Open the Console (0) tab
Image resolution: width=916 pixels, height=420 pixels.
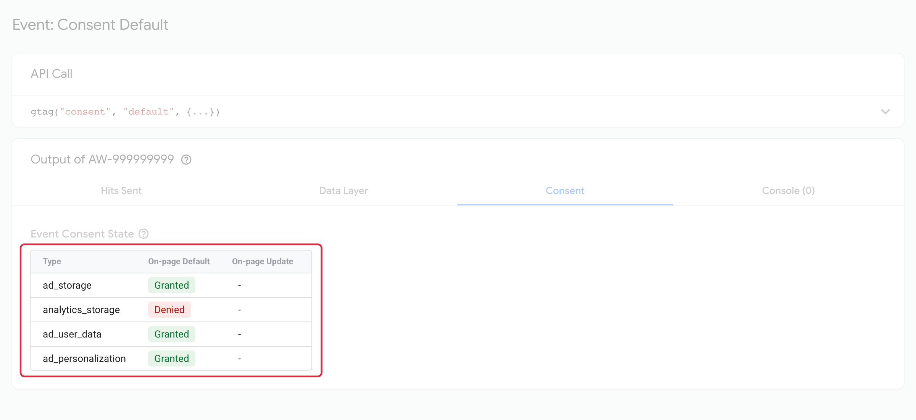tap(788, 191)
